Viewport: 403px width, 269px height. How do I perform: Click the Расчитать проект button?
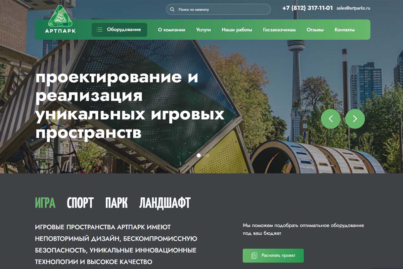click(273, 256)
